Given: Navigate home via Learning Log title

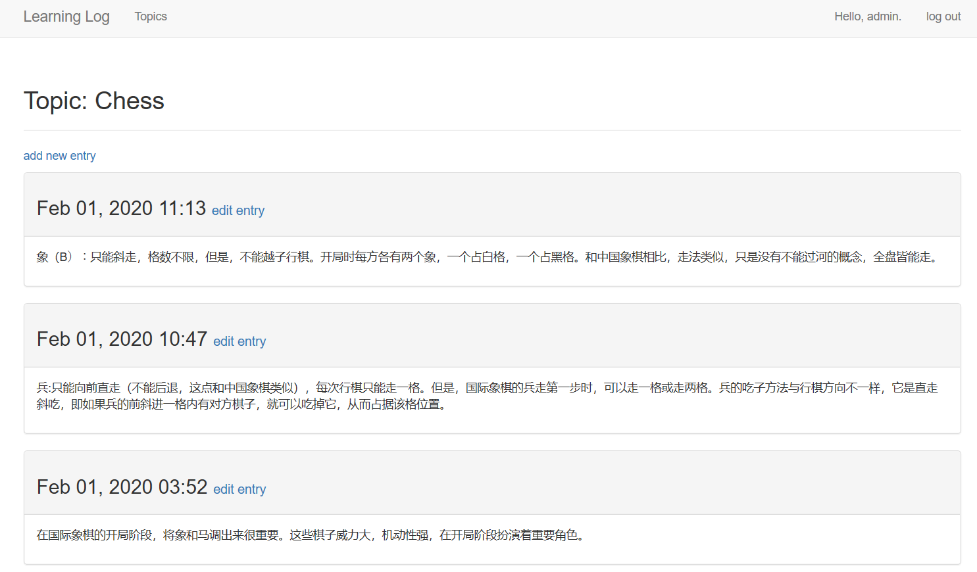Looking at the screenshot, I should (x=66, y=16).
